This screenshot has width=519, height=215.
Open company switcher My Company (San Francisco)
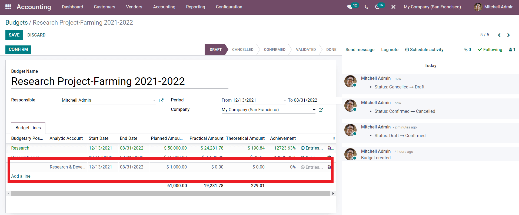click(432, 7)
